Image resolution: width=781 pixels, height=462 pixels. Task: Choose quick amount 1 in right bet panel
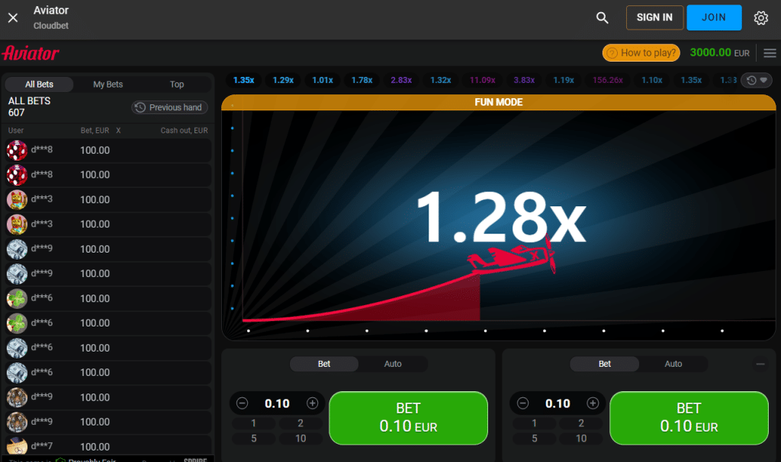click(535, 423)
